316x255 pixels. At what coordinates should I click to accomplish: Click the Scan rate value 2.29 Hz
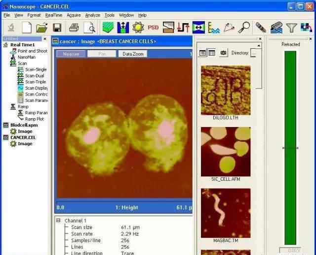coord(130,234)
